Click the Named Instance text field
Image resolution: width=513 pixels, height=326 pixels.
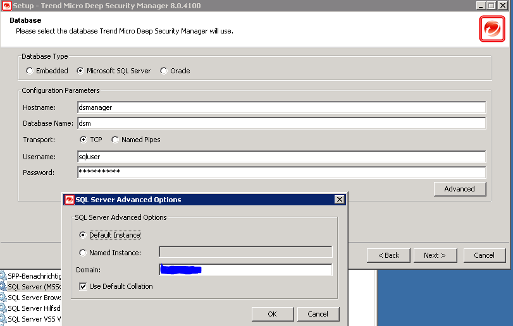tap(245, 252)
